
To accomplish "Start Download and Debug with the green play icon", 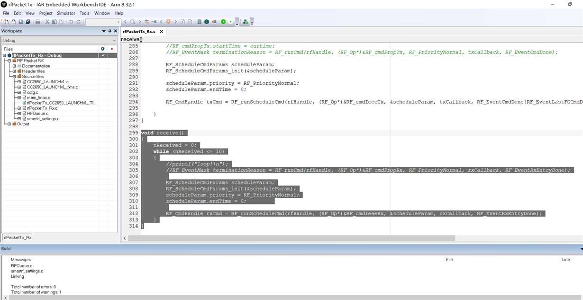I will [x=223, y=21].
